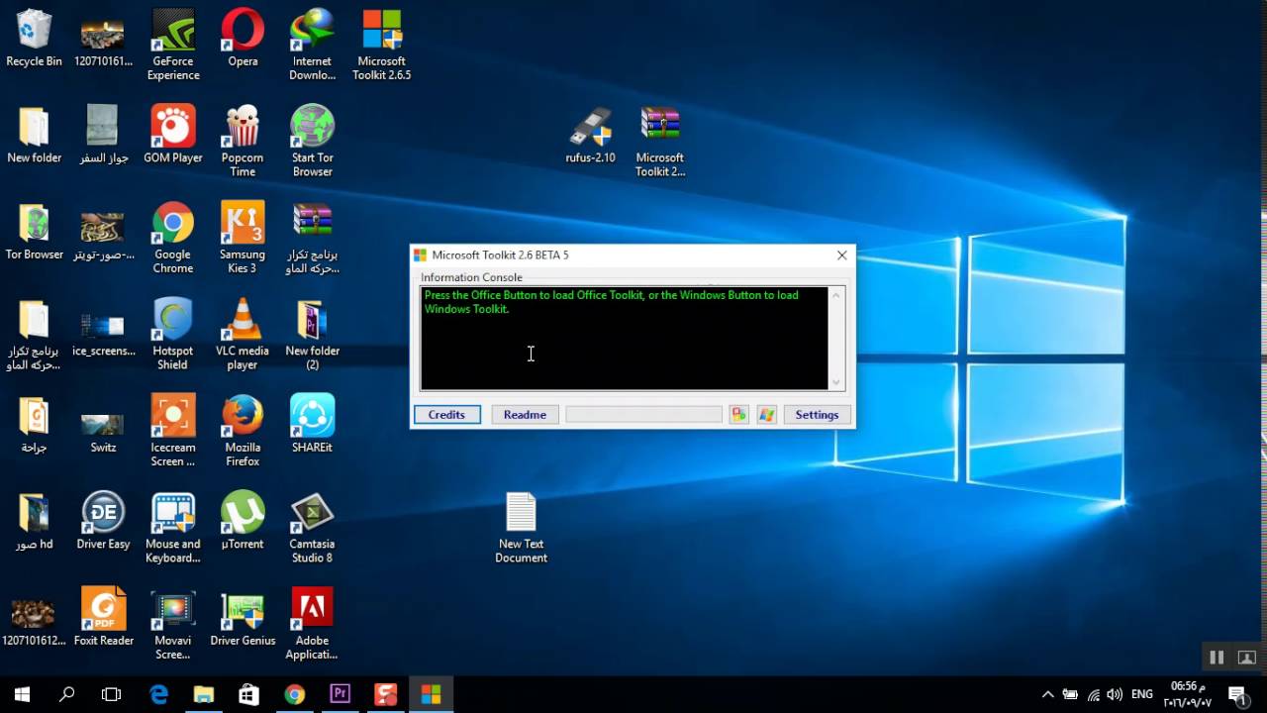Select the Camtasia Studio 8 desktop icon
The width and height of the screenshot is (1267, 713).
coord(312,528)
